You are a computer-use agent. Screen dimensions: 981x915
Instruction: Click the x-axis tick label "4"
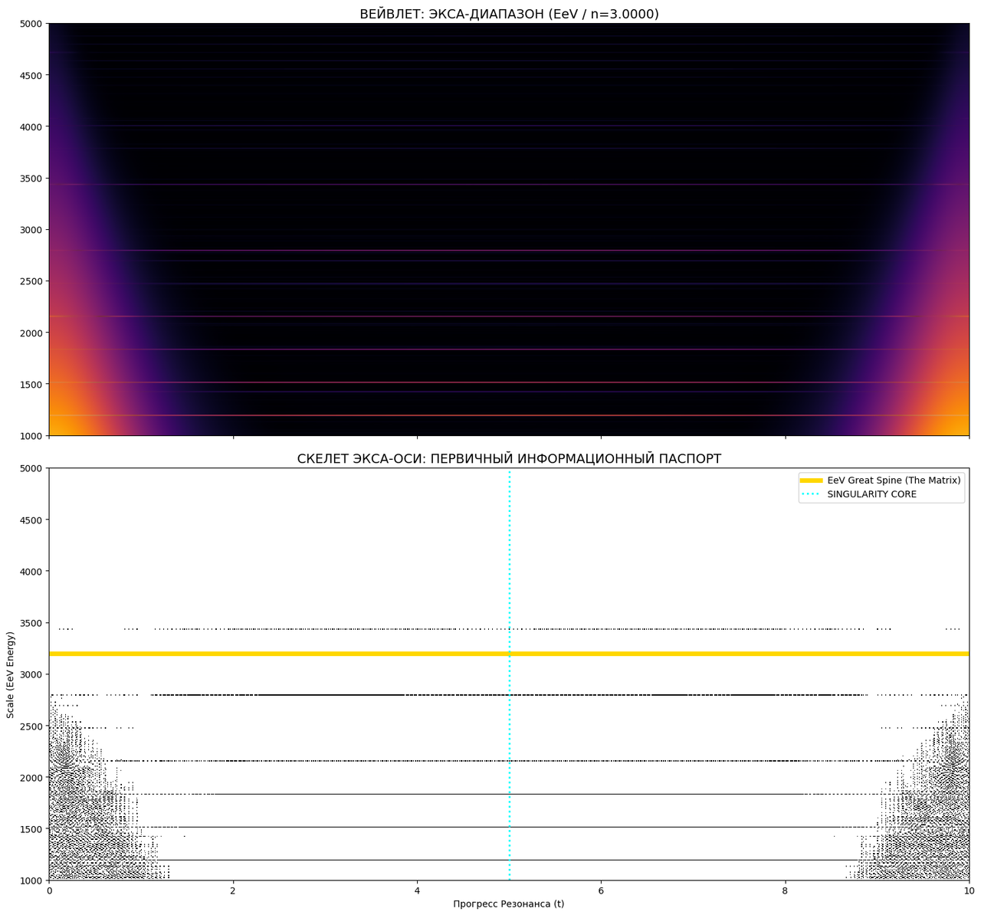coord(417,891)
